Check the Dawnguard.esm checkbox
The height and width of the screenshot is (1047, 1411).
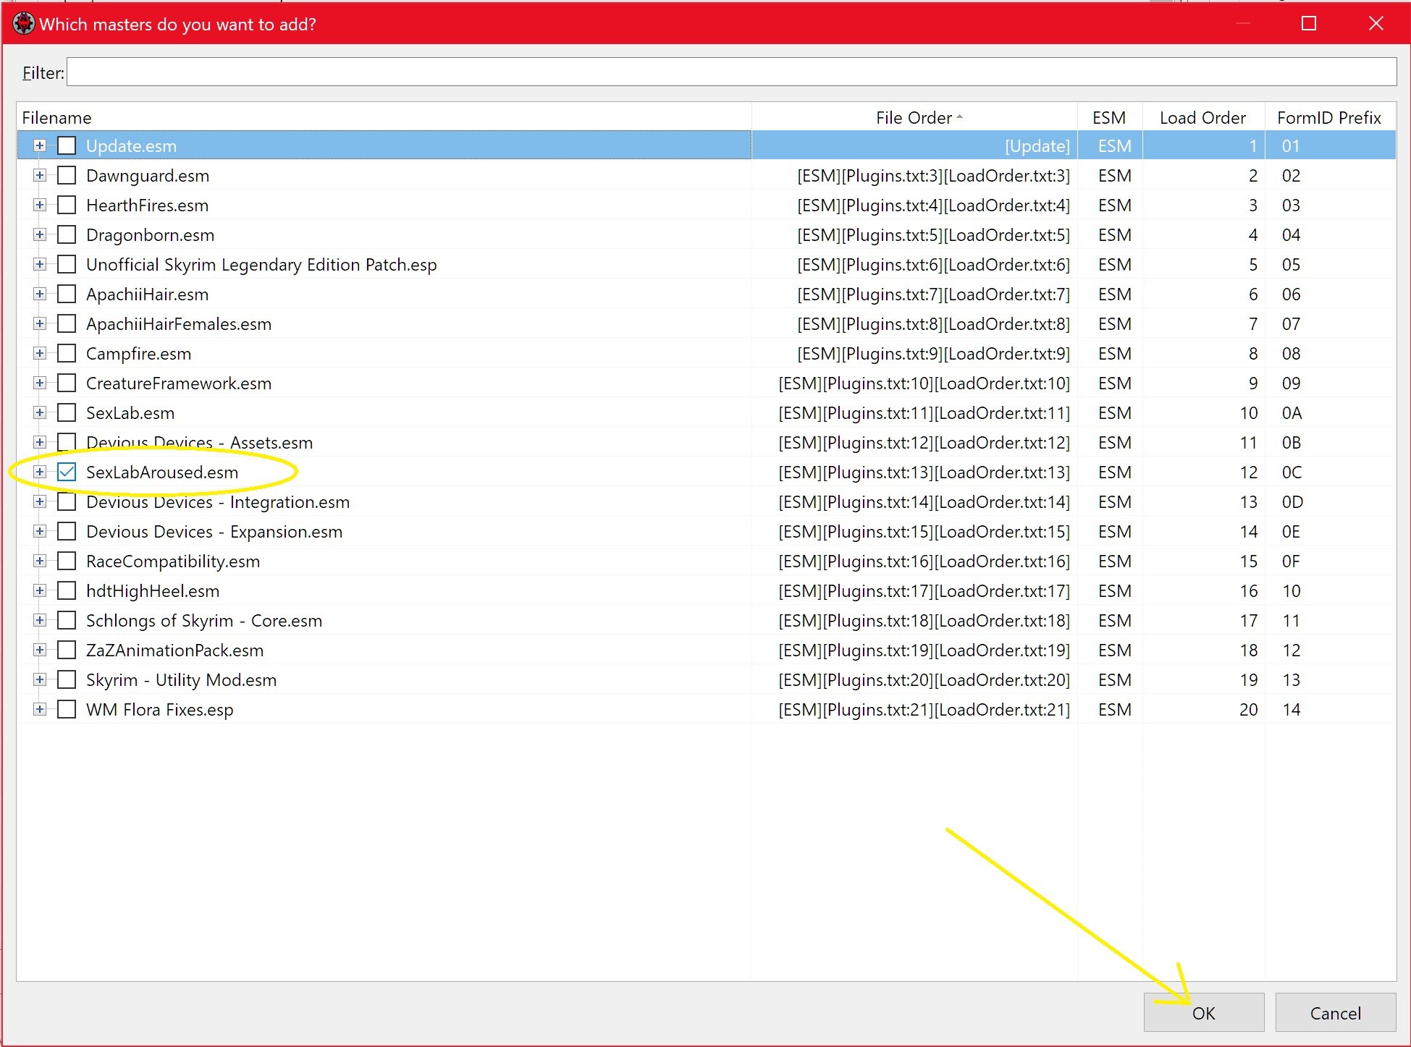coord(67,175)
